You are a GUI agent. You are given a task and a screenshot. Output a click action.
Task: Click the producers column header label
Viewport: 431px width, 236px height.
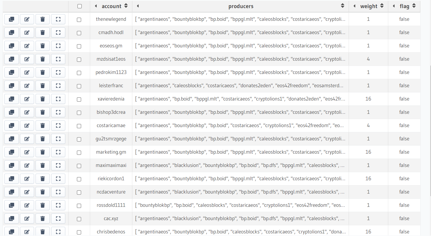[241, 6]
